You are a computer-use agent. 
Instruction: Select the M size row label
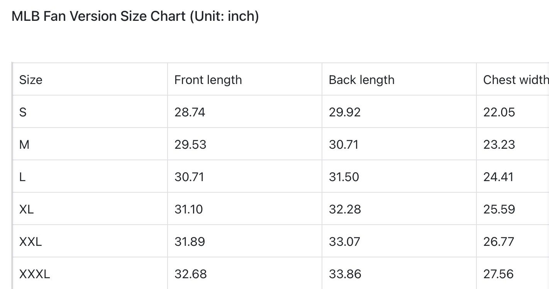pyautogui.click(x=24, y=144)
